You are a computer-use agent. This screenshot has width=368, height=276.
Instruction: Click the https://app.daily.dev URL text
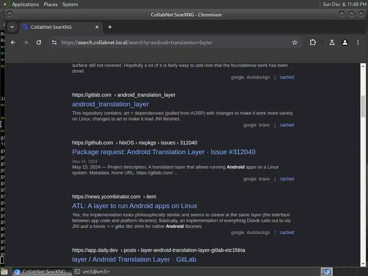95,250
